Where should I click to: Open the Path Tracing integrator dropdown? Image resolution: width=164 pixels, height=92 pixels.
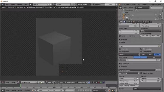(129, 73)
